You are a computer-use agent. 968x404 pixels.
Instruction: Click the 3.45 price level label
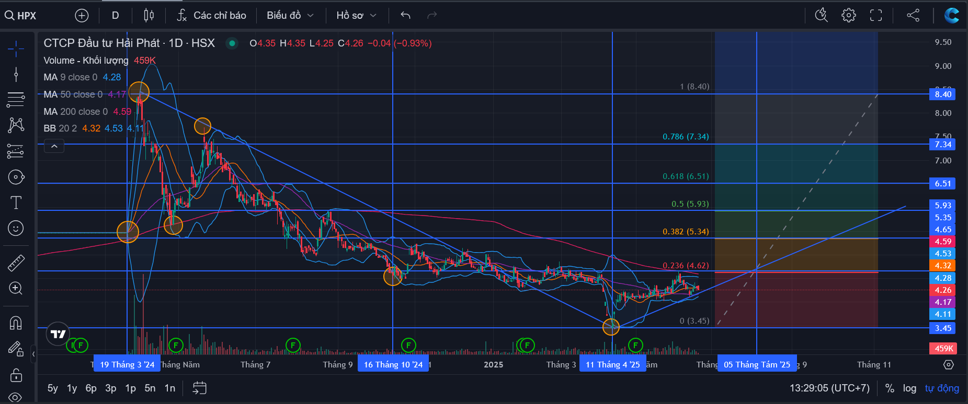click(x=943, y=328)
